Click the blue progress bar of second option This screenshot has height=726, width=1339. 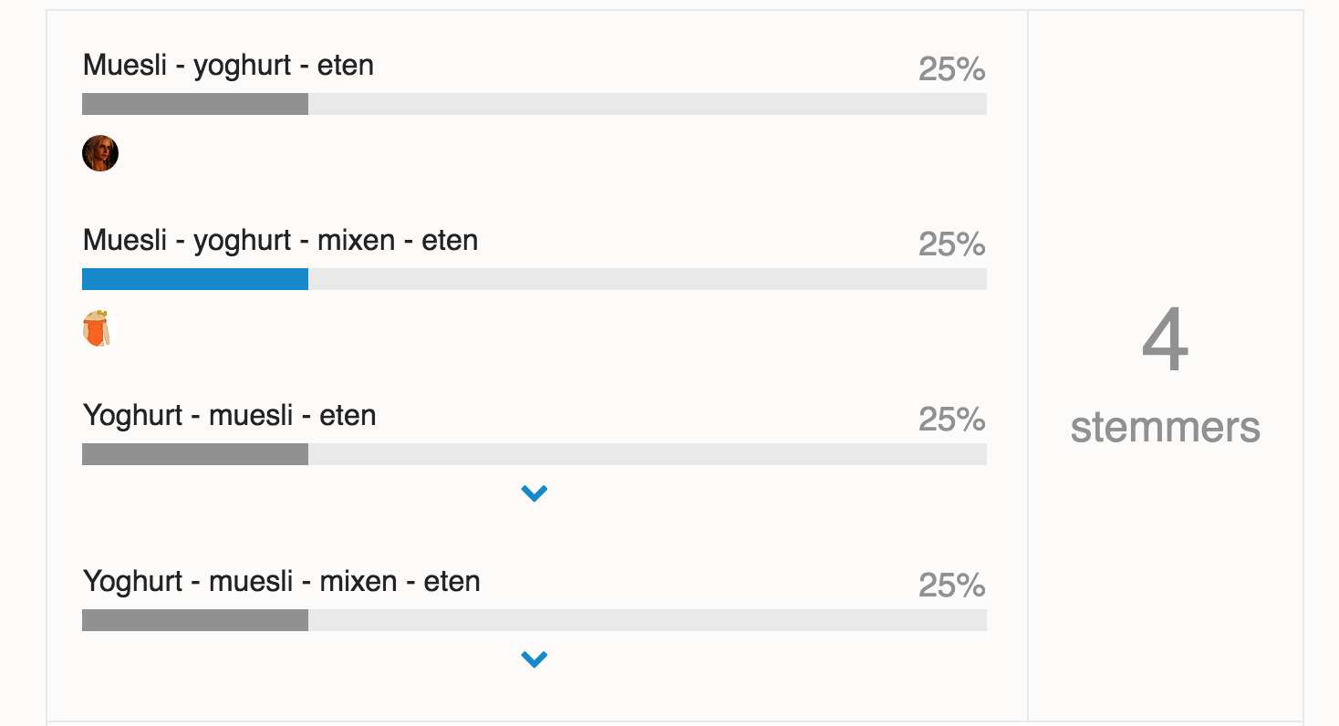(x=195, y=279)
